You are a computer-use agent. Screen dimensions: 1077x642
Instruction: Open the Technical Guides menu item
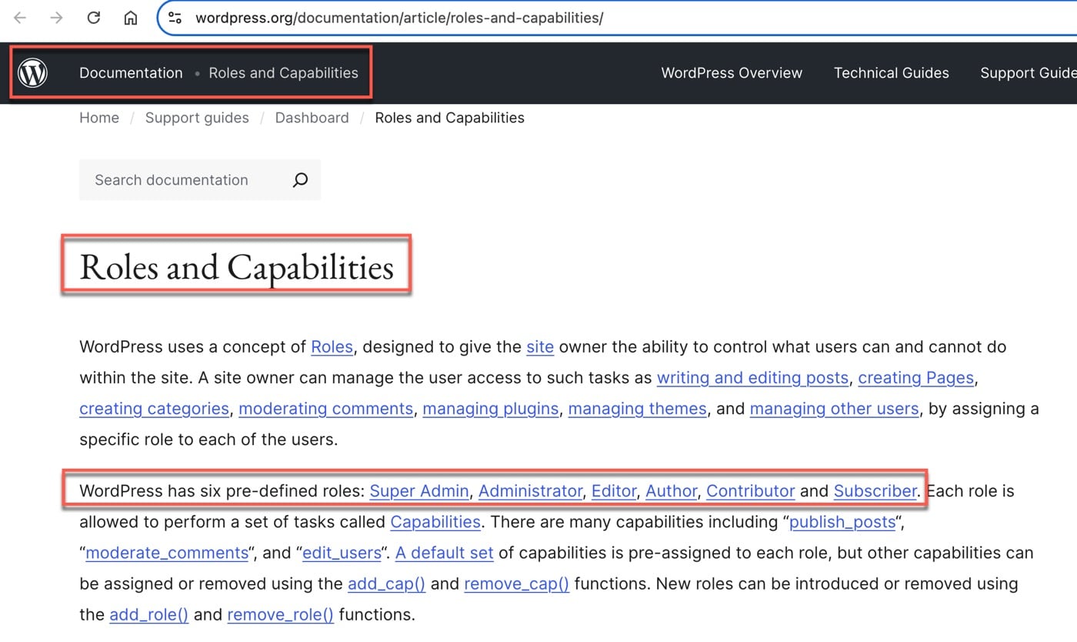[x=891, y=73]
